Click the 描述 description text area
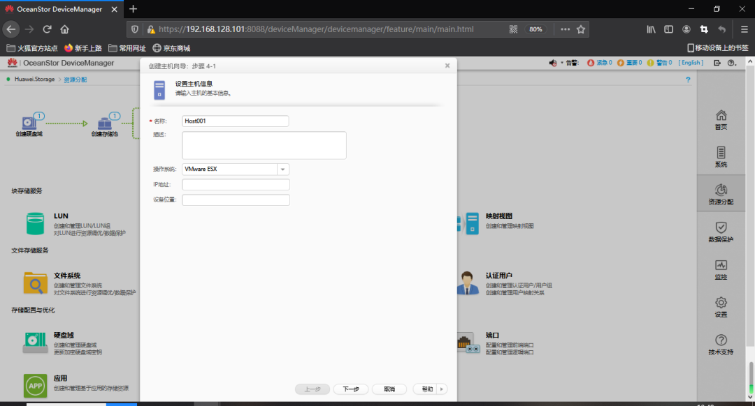 [264, 145]
